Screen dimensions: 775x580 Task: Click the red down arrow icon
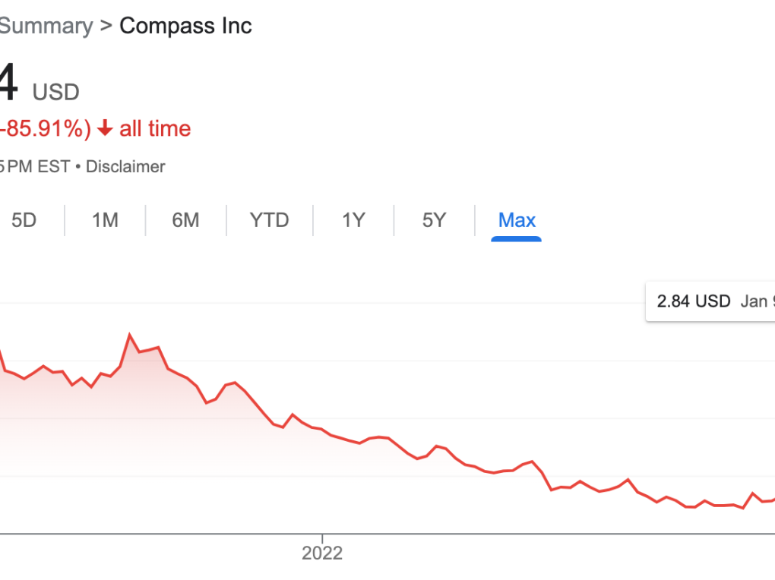106,129
